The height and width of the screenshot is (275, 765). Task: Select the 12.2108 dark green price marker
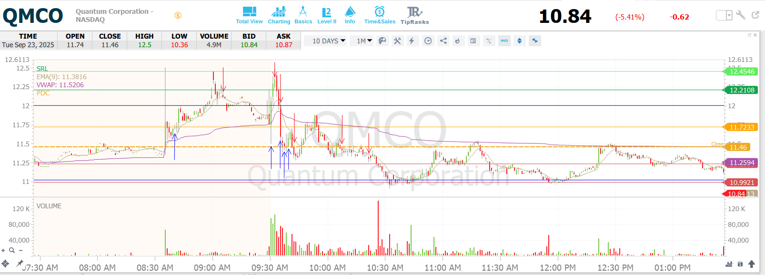point(741,90)
